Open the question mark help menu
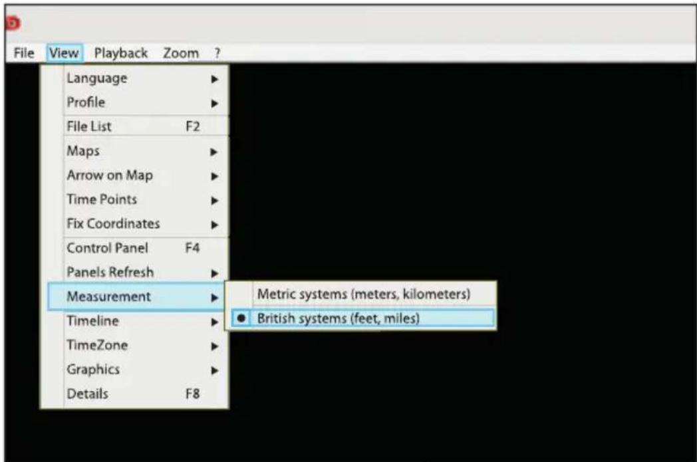Image resolution: width=697 pixels, height=462 pixels. (x=217, y=53)
